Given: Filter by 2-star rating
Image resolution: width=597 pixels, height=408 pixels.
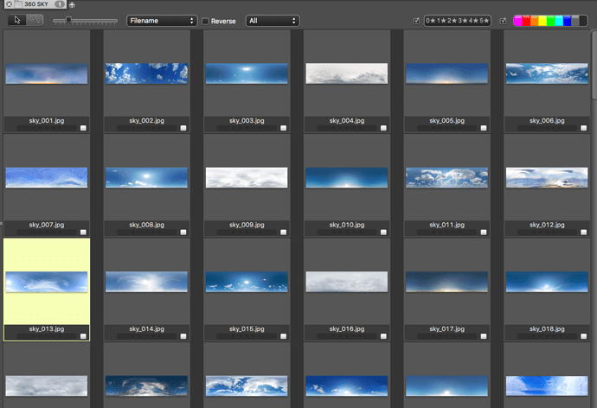Looking at the screenshot, I should (x=452, y=21).
